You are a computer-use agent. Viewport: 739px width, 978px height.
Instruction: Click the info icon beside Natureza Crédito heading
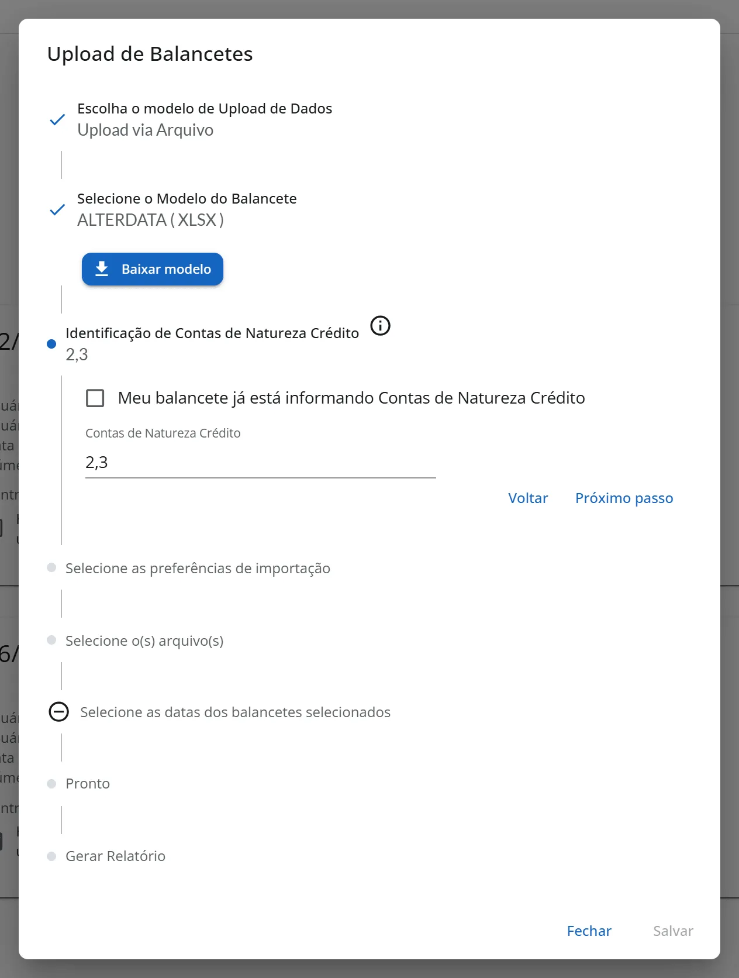pos(381,325)
